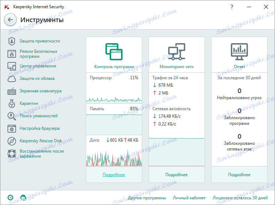Click the on-screen keyboard icon
This screenshot has height=205, width=275.
click(x=12, y=91)
